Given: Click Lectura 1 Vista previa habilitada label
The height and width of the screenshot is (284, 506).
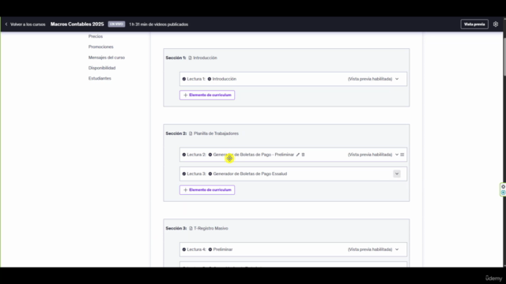Looking at the screenshot, I should tap(370, 79).
